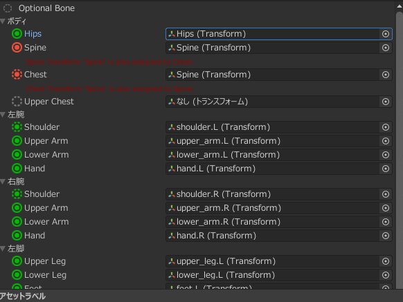Open object picker for hand.L field
Screen dimensions: 403x302
[x=386, y=169]
